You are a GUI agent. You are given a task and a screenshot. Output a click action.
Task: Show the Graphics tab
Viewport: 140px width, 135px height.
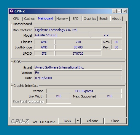[x=90, y=19]
